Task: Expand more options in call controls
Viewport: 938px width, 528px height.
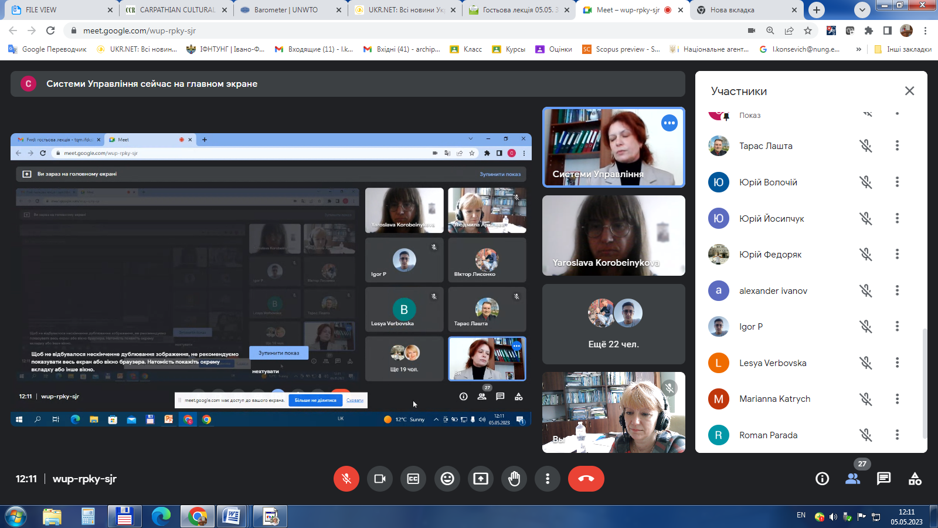Action: pyautogui.click(x=548, y=479)
